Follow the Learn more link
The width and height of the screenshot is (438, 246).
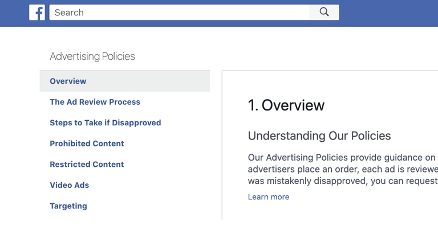click(268, 197)
